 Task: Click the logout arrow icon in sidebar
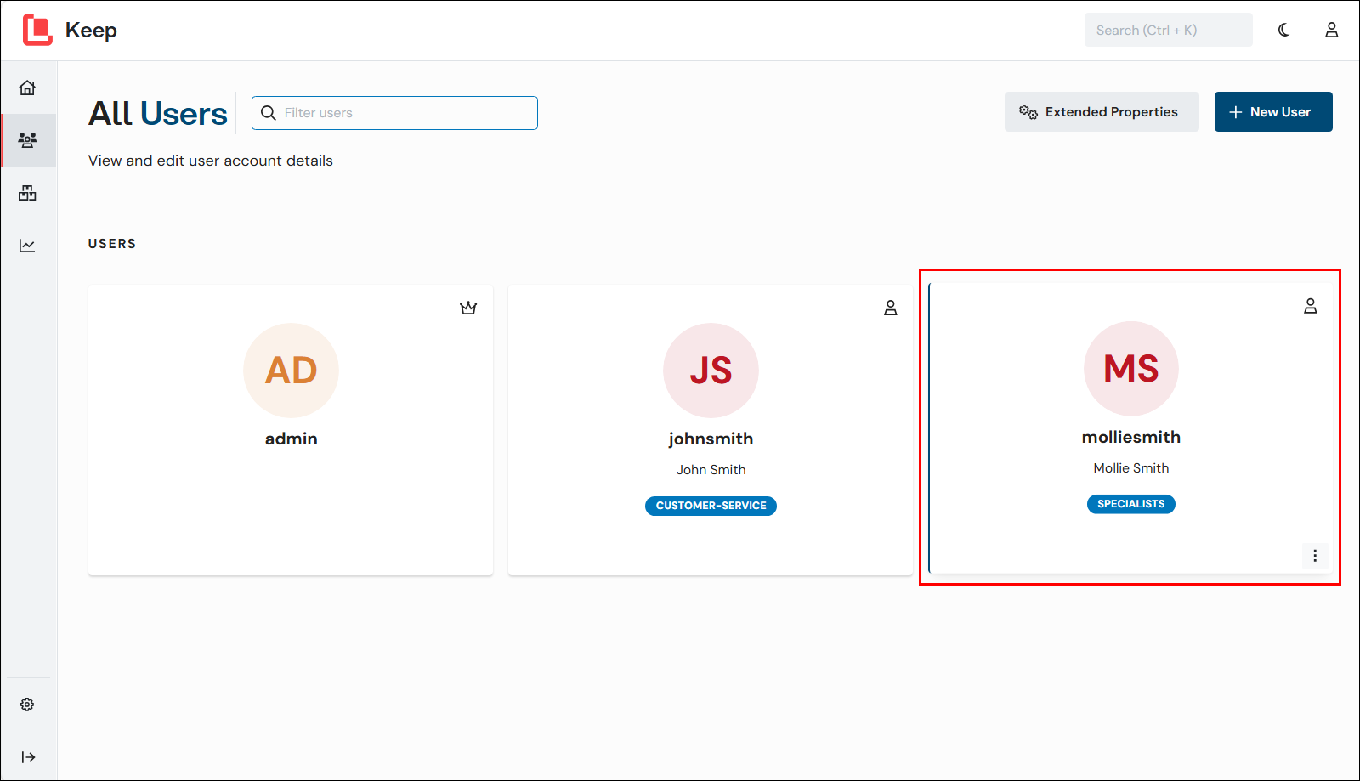28,757
